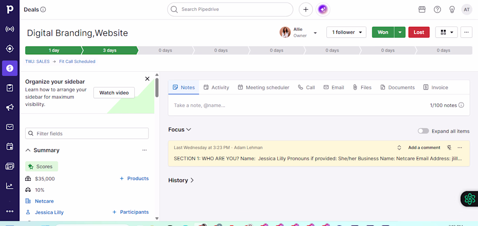
Task: Add Products to the deal
Action: tap(134, 179)
